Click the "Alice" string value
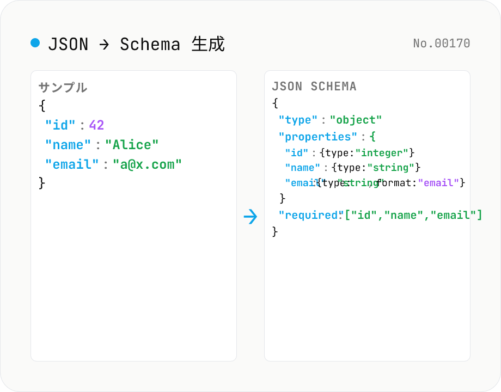Screen dimensions: 501x392 [132, 145]
